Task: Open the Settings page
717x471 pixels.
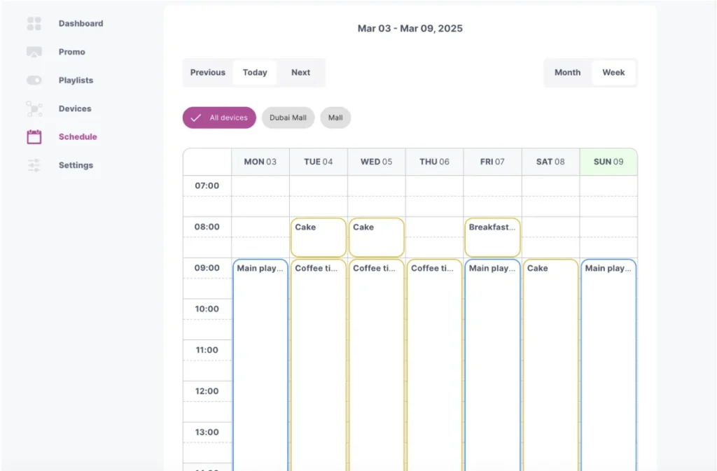Action: pyautogui.click(x=76, y=165)
